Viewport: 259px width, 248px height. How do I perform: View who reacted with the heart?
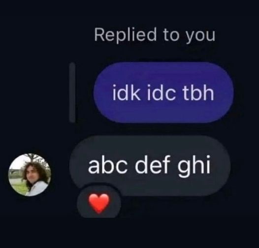pyautogui.click(x=99, y=201)
